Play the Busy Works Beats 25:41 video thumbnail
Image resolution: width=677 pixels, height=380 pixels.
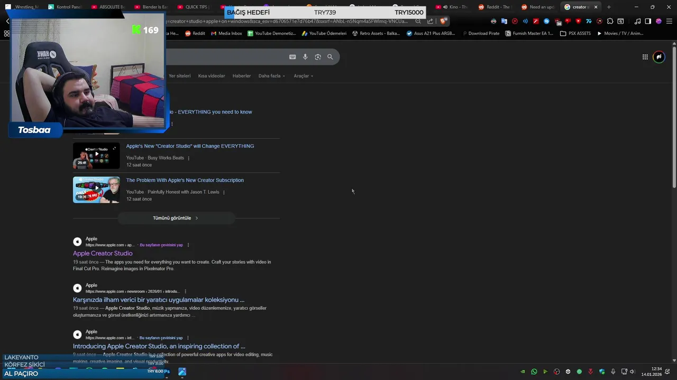coord(96,156)
